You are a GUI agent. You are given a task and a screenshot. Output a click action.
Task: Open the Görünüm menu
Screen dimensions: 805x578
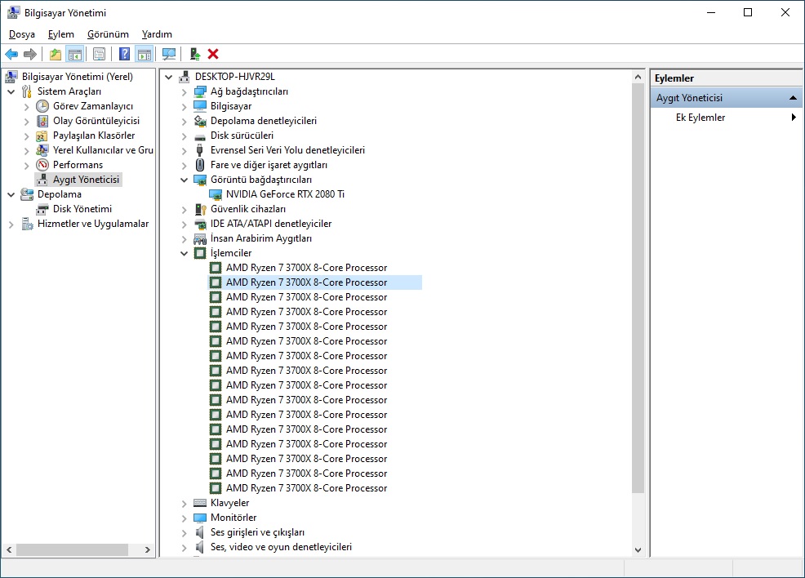(x=108, y=34)
